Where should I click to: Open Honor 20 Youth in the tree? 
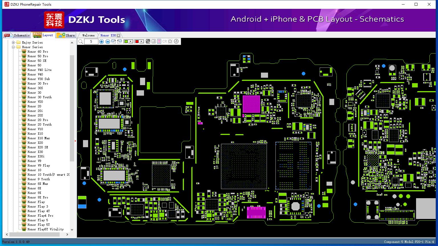coord(39,124)
